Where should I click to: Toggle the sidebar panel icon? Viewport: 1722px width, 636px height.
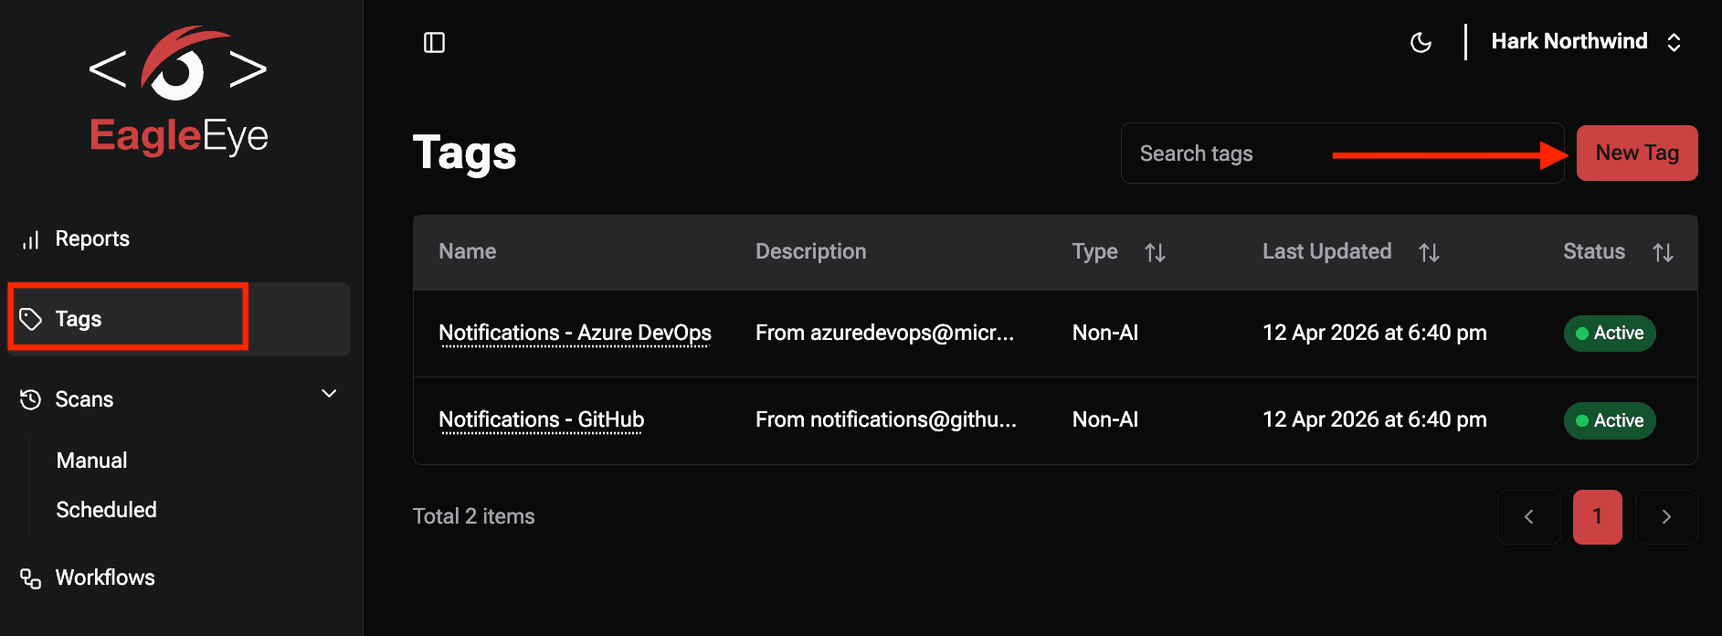[x=434, y=43]
